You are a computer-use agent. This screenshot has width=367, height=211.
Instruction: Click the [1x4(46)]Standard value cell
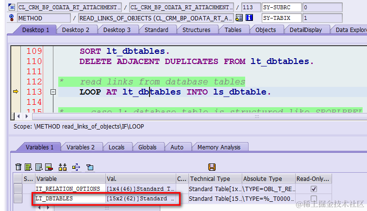point(141,189)
